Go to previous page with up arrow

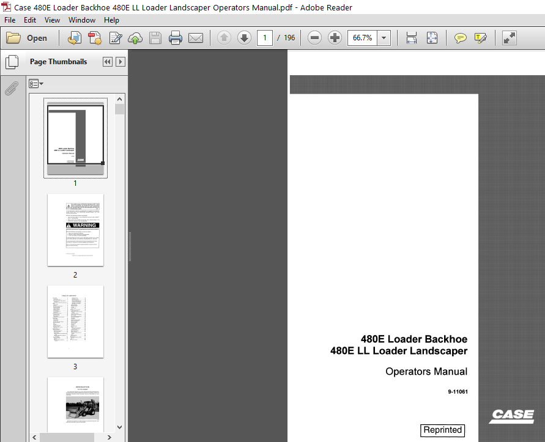[224, 37]
